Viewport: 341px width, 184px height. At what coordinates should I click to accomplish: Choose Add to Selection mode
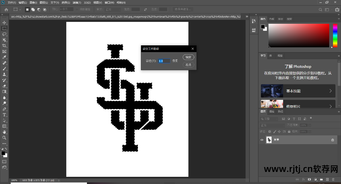pyautogui.click(x=33, y=9)
